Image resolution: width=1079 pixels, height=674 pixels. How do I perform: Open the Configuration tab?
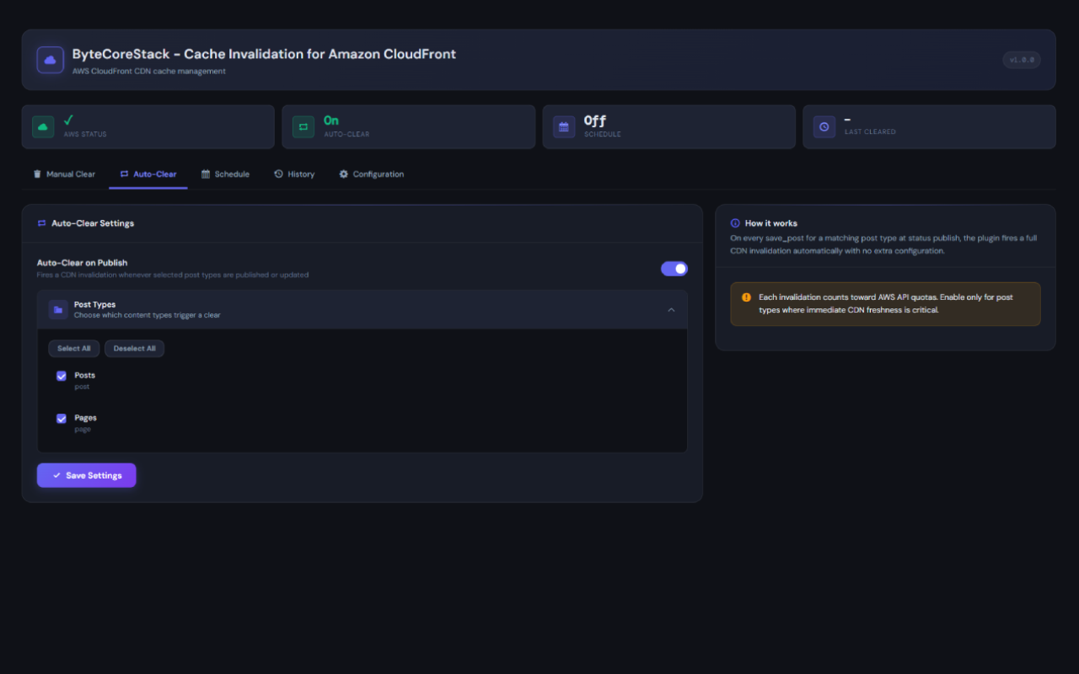pos(371,174)
